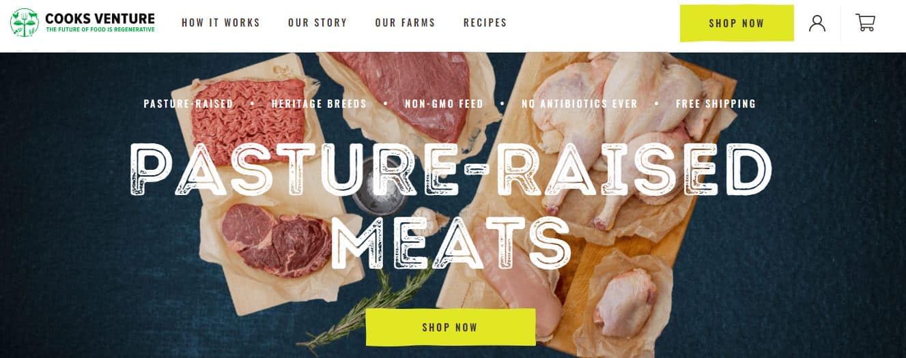Go to the OUR STORY page
Viewport: 906px width, 358px height.
tap(317, 23)
